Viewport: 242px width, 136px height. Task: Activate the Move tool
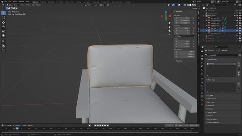coord(3,22)
